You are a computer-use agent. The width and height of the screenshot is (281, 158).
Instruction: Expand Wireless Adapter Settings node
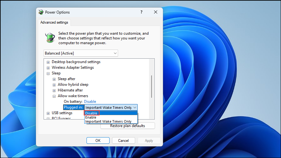pyautogui.click(x=48, y=68)
